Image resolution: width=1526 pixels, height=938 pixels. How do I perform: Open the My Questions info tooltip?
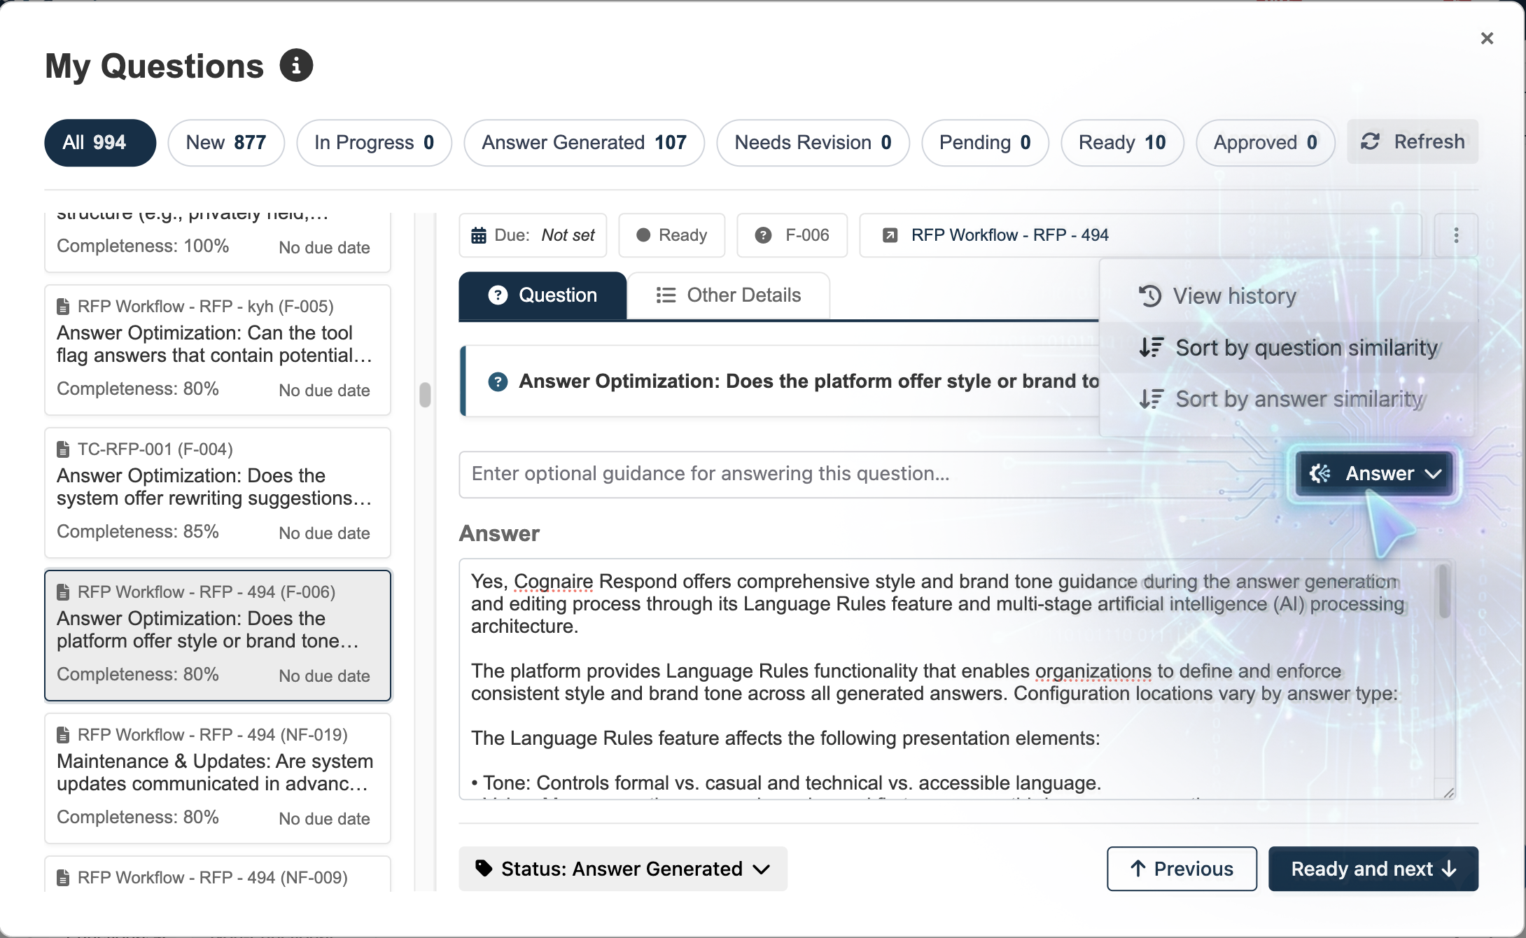(297, 65)
